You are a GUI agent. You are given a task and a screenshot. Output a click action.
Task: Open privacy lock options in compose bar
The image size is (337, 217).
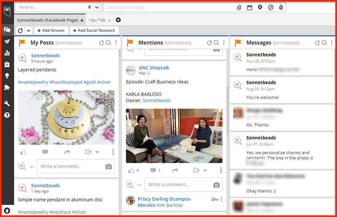281,7
